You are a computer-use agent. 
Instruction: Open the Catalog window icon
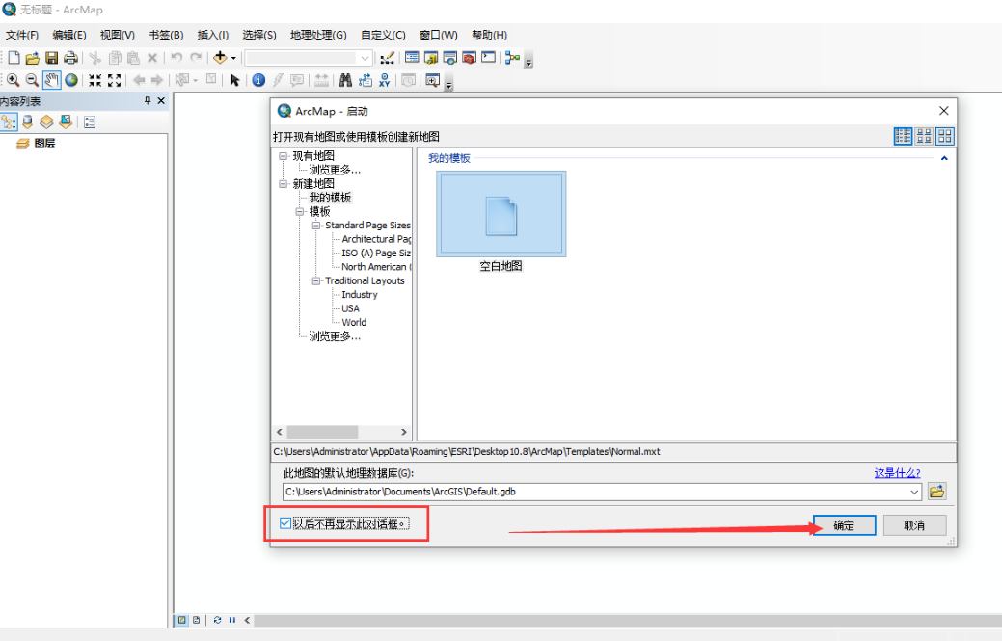point(431,58)
